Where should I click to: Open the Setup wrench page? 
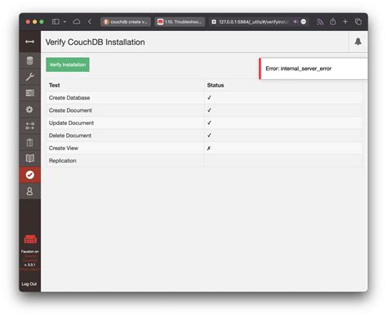pos(29,77)
